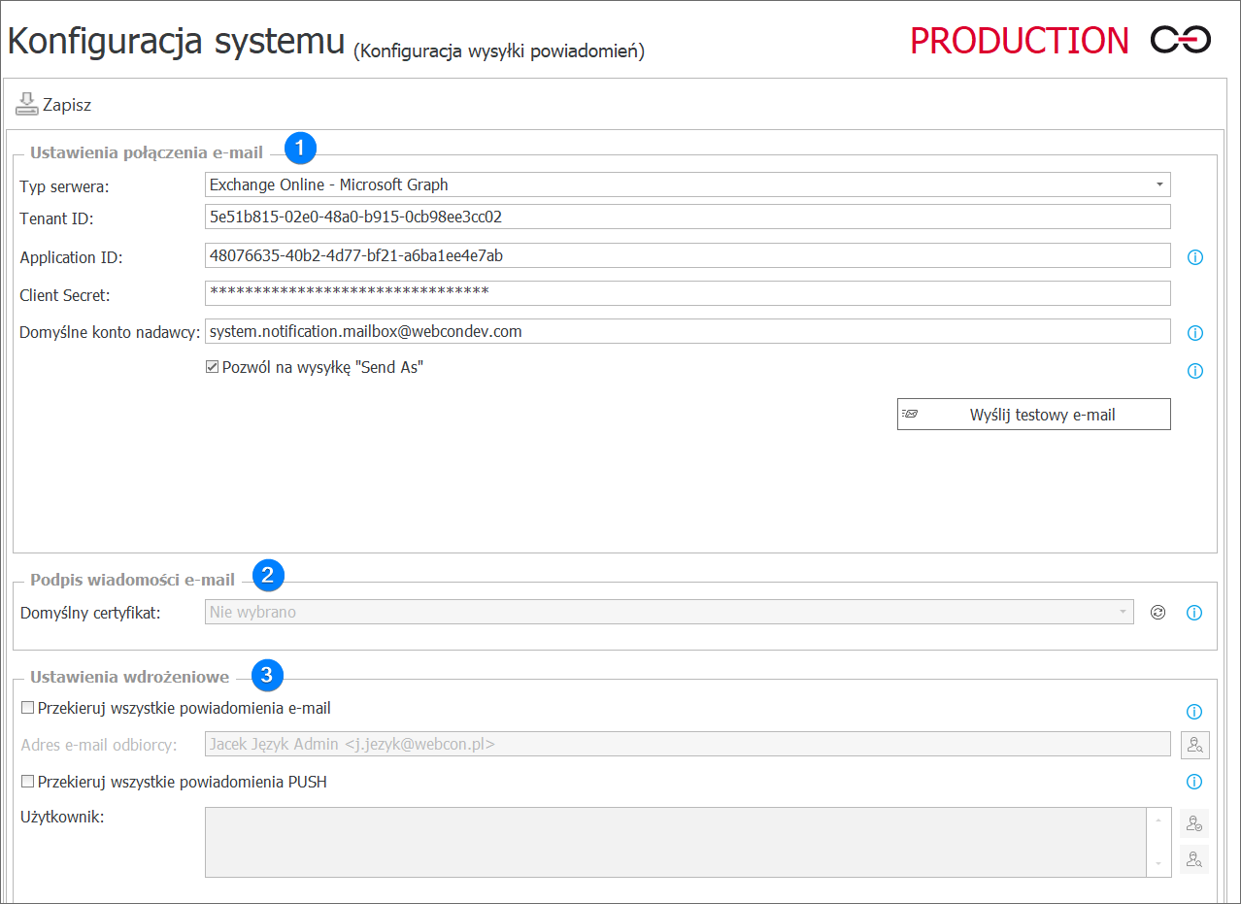Click the Użytkownik list scroll up arrow
This screenshot has height=904, width=1241.
(1158, 820)
